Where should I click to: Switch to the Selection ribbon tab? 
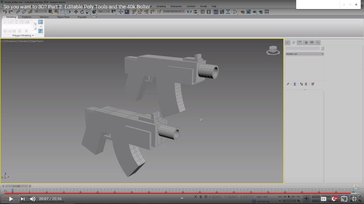(x=44, y=17)
